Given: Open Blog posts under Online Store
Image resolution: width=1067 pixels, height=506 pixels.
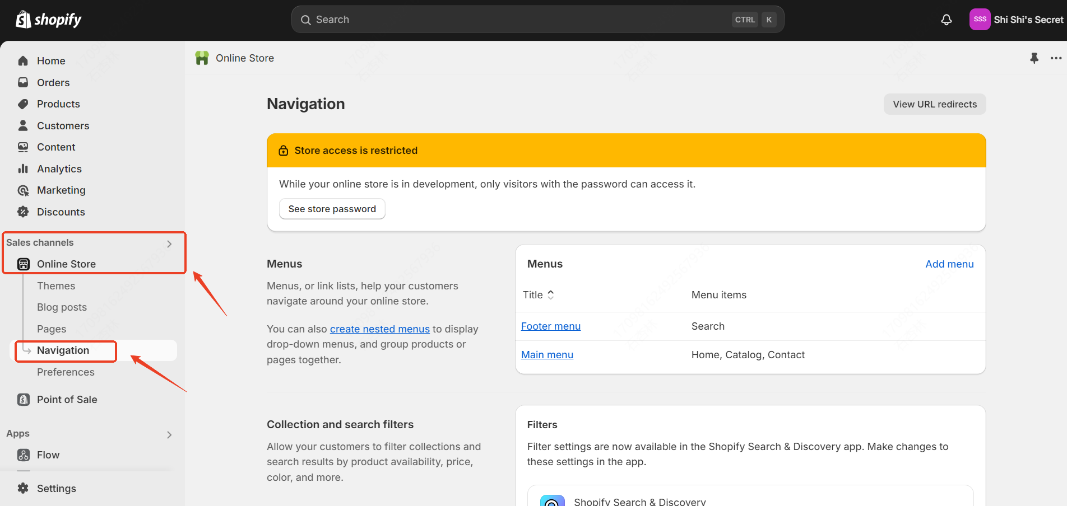Looking at the screenshot, I should 62,307.
